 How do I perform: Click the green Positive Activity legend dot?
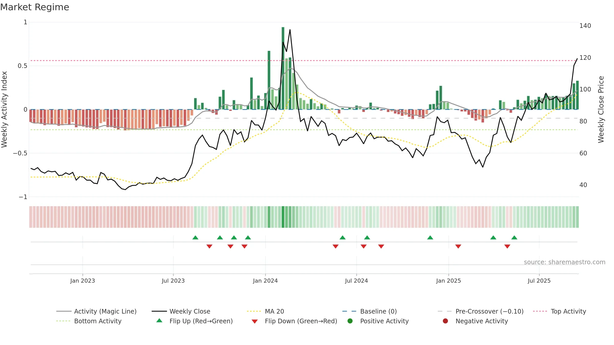(x=350, y=321)
